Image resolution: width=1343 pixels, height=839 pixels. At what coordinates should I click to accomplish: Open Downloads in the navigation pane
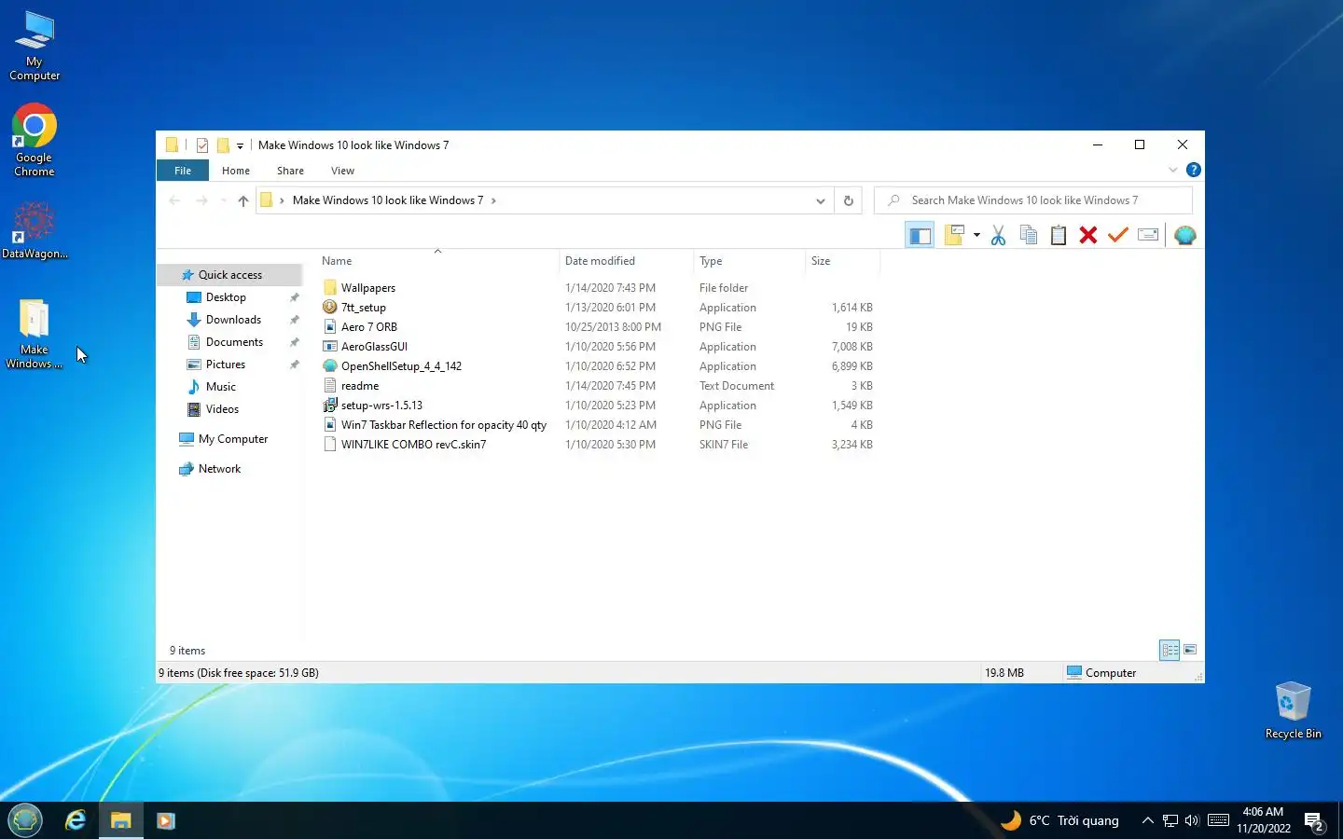coord(233,320)
